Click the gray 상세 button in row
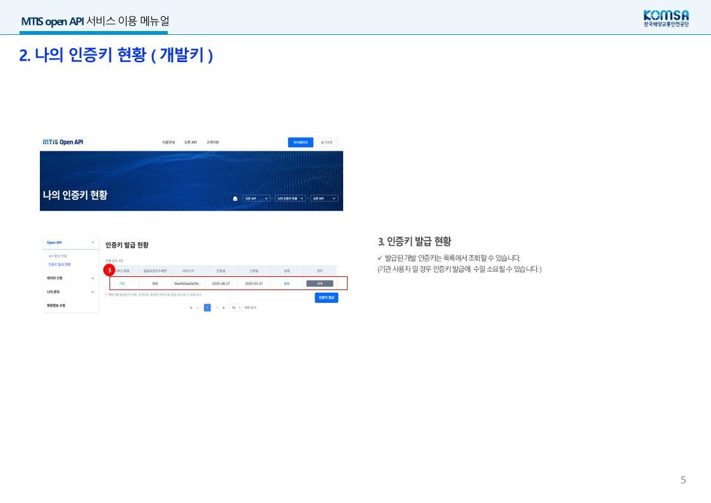The image size is (711, 503). coord(320,283)
